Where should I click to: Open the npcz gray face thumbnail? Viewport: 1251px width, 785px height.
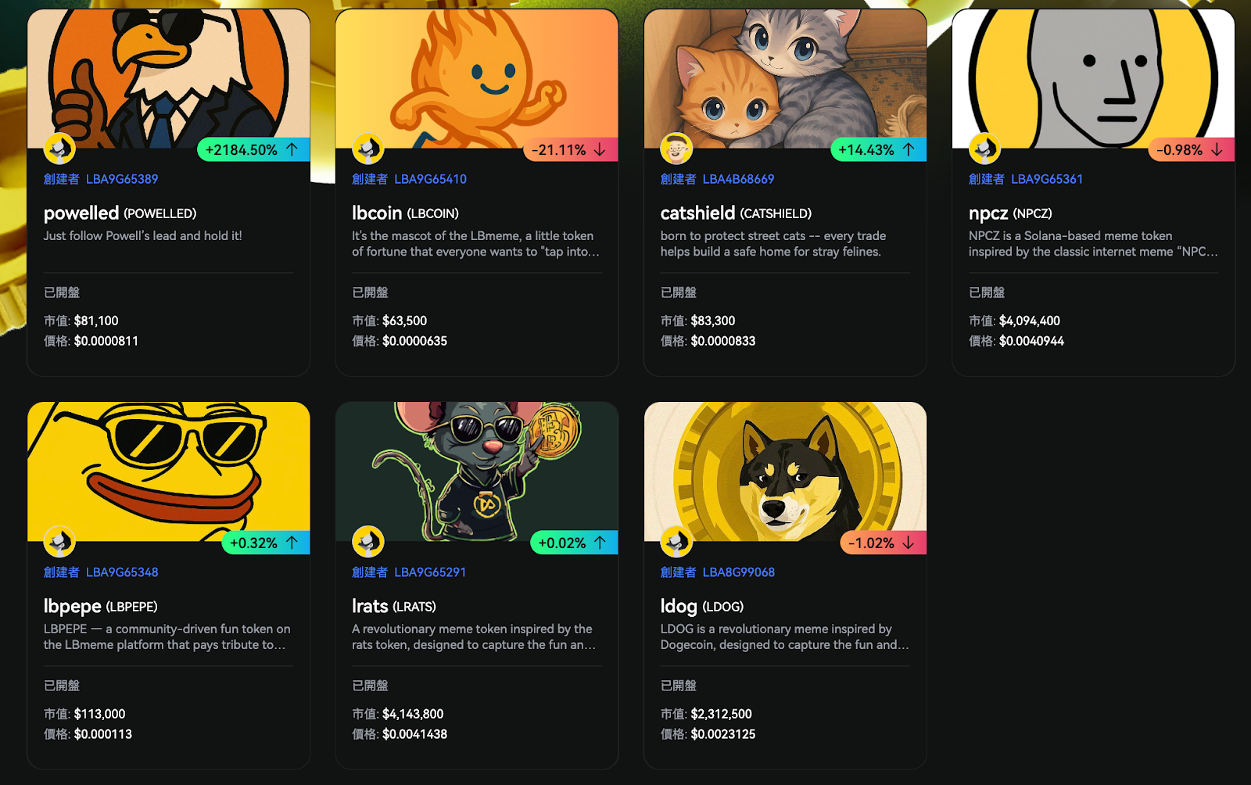coord(1093,78)
